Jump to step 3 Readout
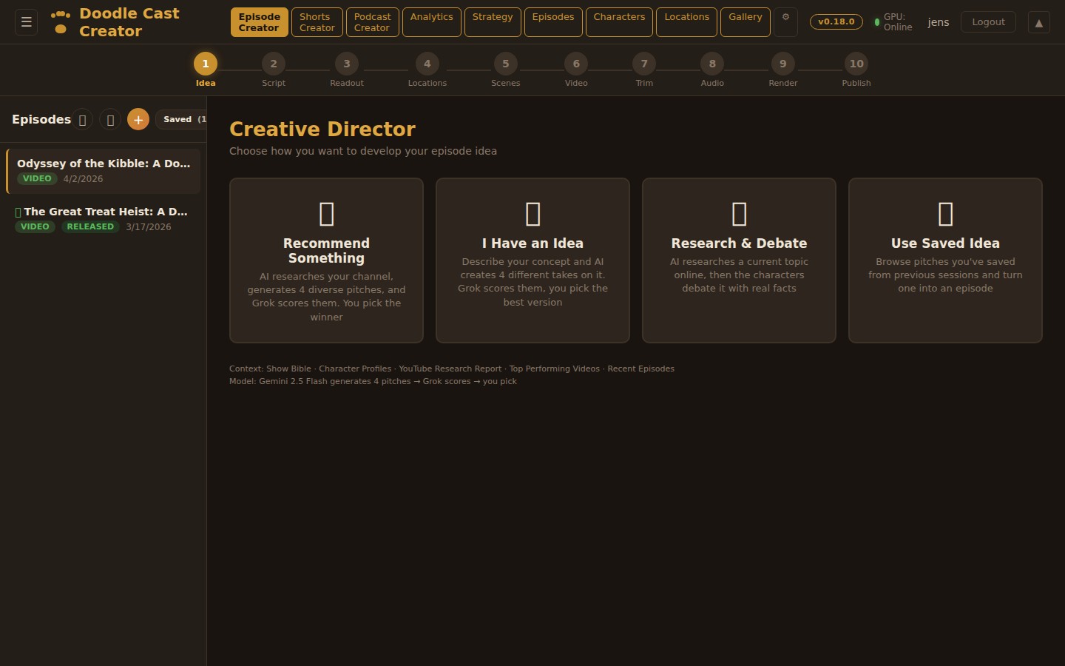This screenshot has width=1065, height=666. [347, 70]
